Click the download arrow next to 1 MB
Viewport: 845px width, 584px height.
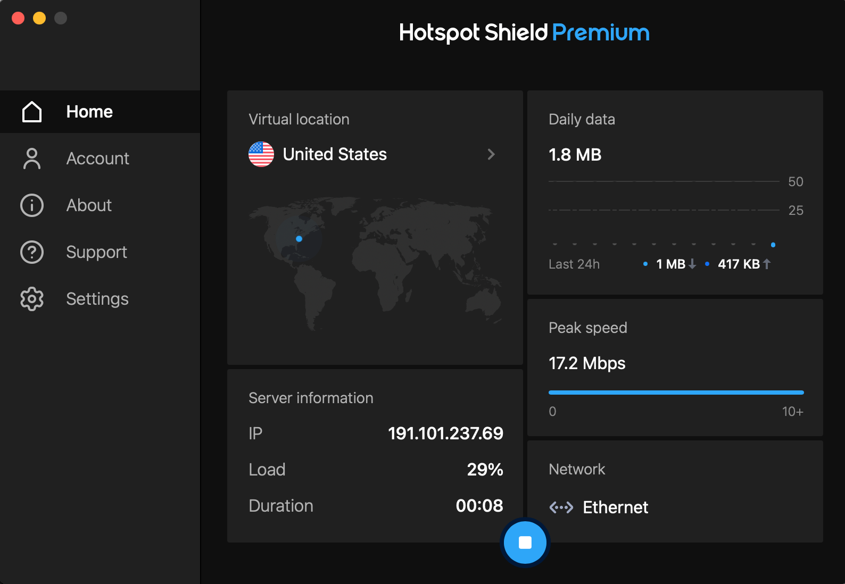coord(692,264)
